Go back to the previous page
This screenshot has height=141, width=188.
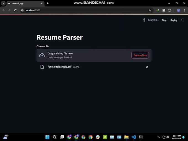pyautogui.click(x=4, y=10)
